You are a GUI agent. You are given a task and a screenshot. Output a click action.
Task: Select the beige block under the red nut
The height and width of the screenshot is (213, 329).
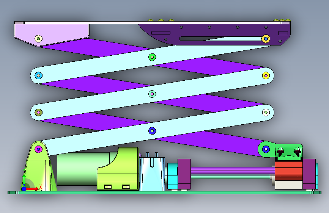coord(289,185)
